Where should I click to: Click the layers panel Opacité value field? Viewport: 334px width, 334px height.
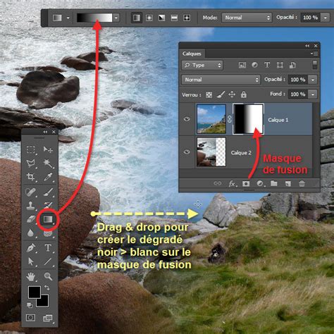[298, 80]
